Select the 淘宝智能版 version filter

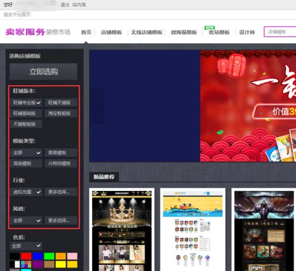click(61, 113)
